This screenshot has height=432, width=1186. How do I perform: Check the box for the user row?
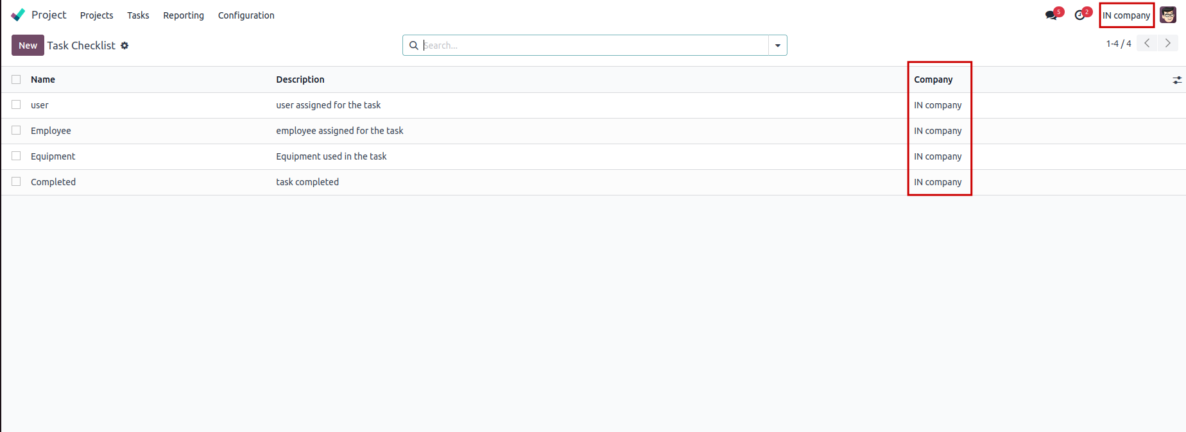tap(16, 104)
